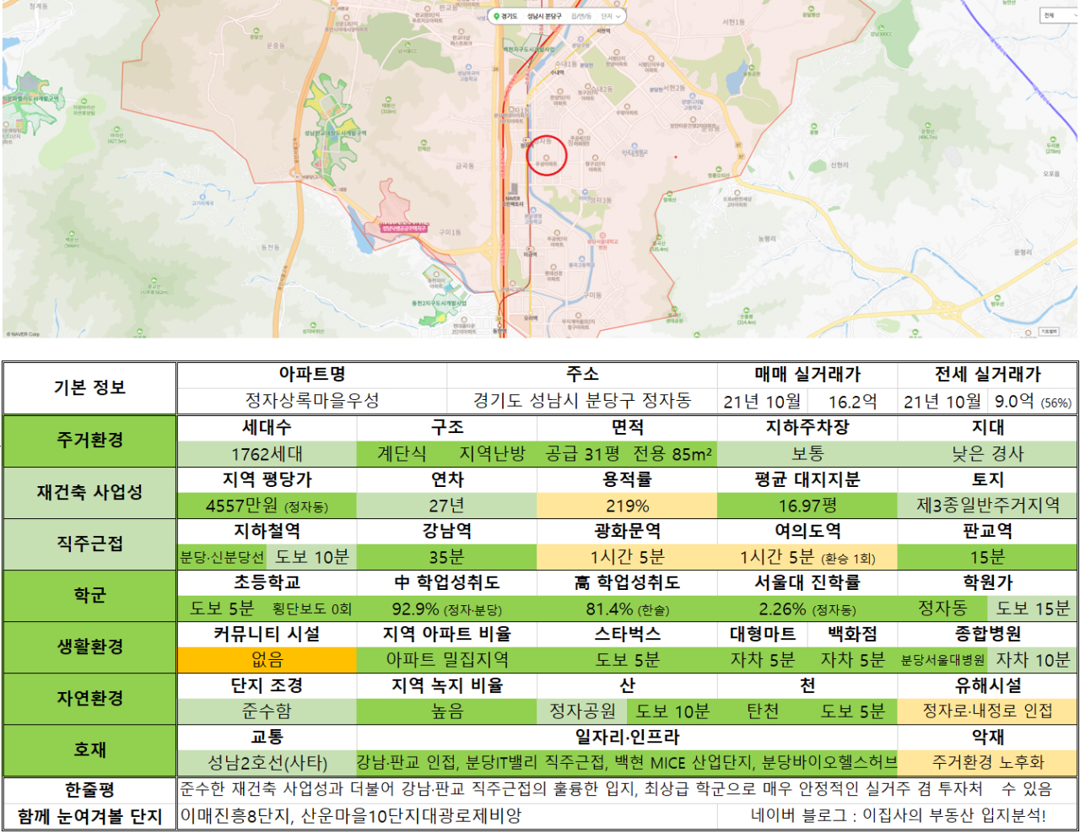Click the green location pin beside 경기도
Viewport: 1080px width, 833px height.
pos(496,16)
